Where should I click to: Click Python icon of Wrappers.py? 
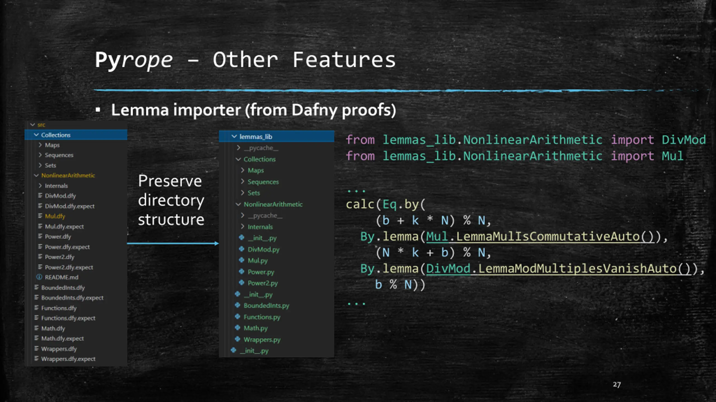[x=237, y=339]
